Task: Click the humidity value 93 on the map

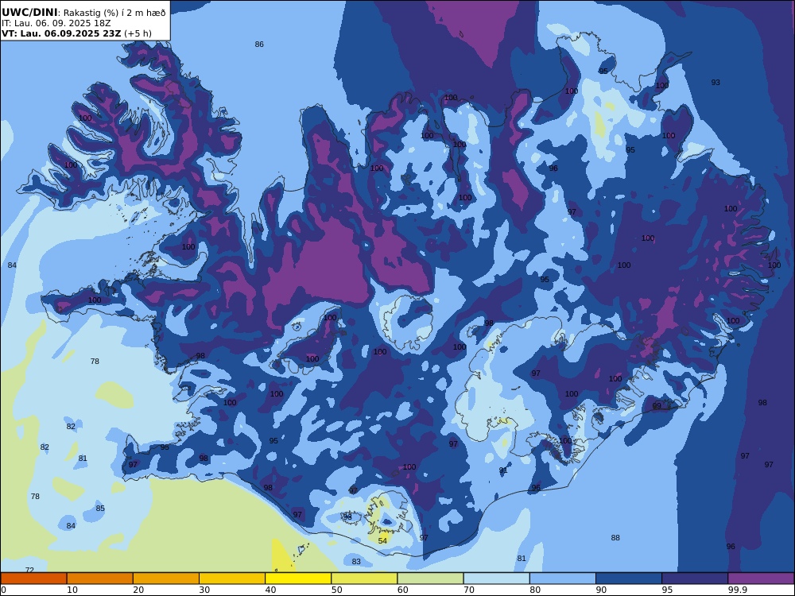Action: tap(715, 83)
